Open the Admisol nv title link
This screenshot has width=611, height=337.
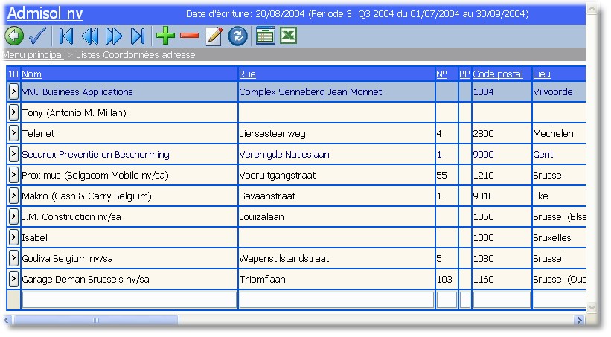click(45, 13)
